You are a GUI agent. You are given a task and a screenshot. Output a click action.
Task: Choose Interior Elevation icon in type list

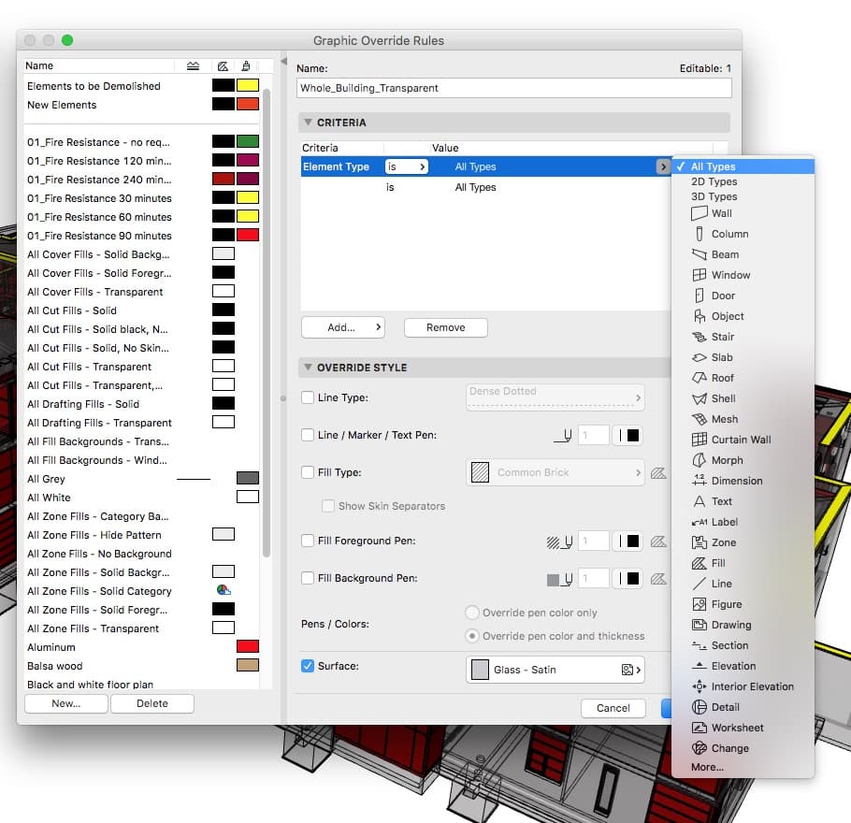pos(700,686)
